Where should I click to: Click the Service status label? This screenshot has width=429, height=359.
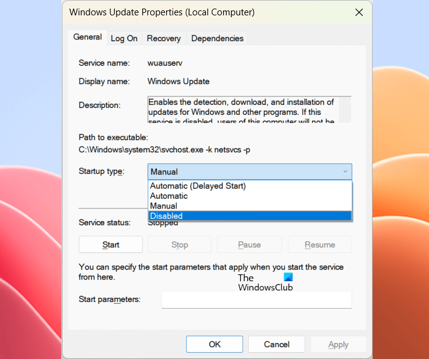pos(105,223)
